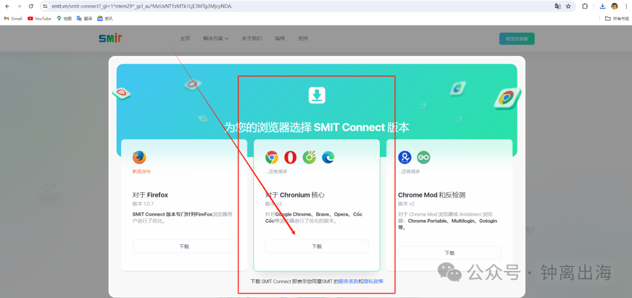Viewport: 632px width, 298px height.
Task: Open the 服务条款 link
Action: 349,282
